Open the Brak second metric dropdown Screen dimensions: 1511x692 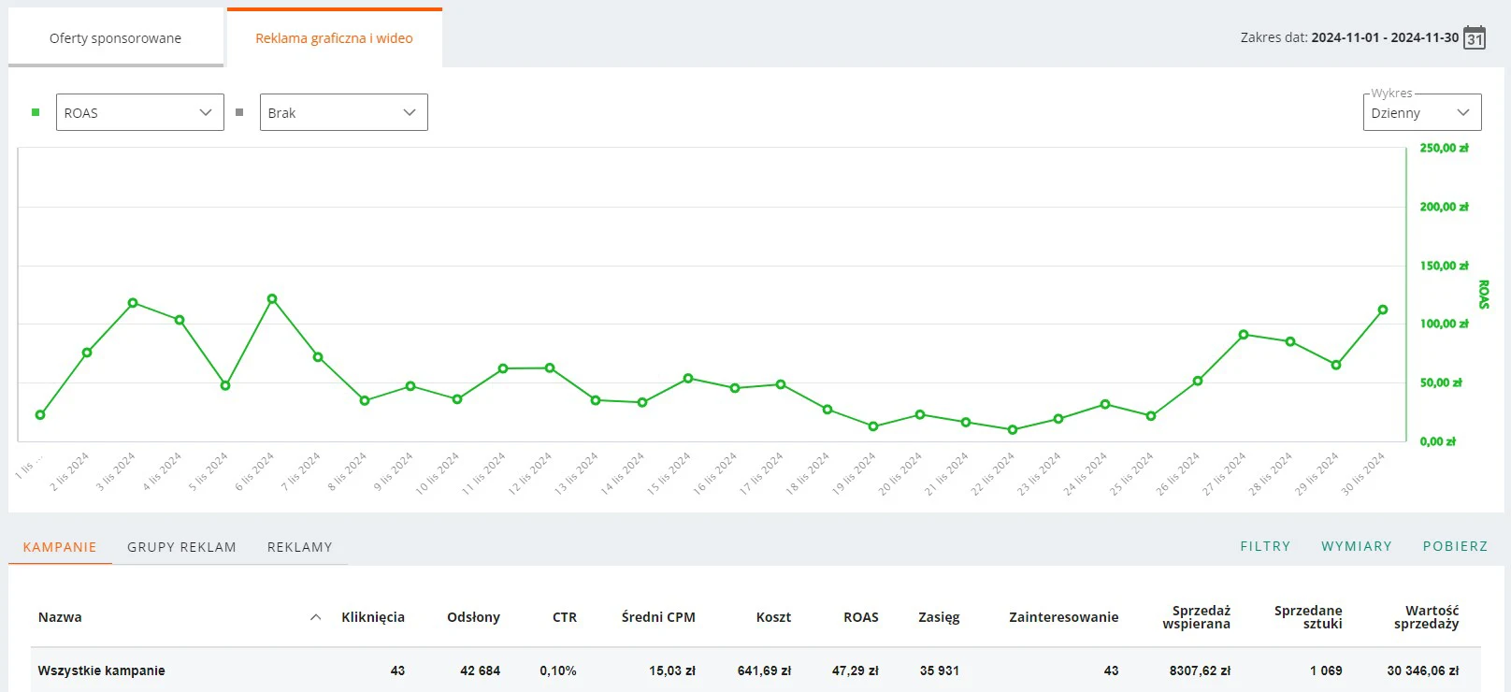coord(343,112)
